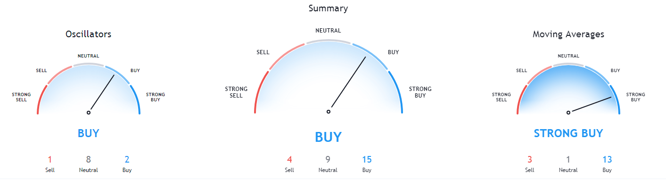Click the Oscillators gauge needle
This screenshot has width=666, height=180.
pos(102,93)
